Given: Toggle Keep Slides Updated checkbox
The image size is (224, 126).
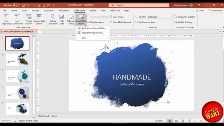Looking at the screenshot, I should click(89, 17).
